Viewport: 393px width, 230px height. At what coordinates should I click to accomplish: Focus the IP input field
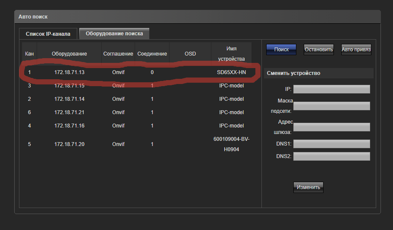point(331,89)
